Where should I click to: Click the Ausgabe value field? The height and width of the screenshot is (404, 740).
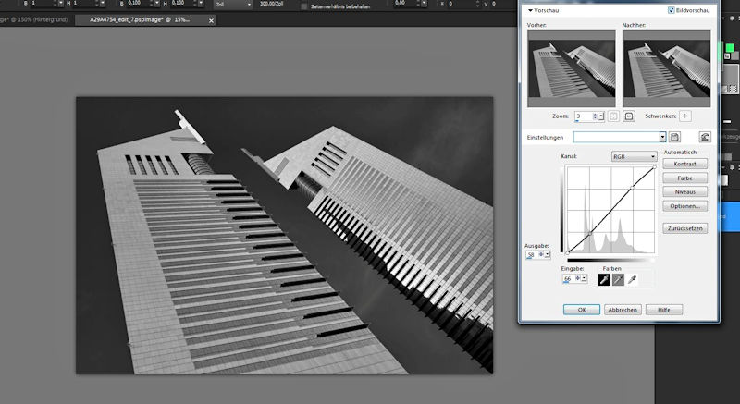coord(532,254)
